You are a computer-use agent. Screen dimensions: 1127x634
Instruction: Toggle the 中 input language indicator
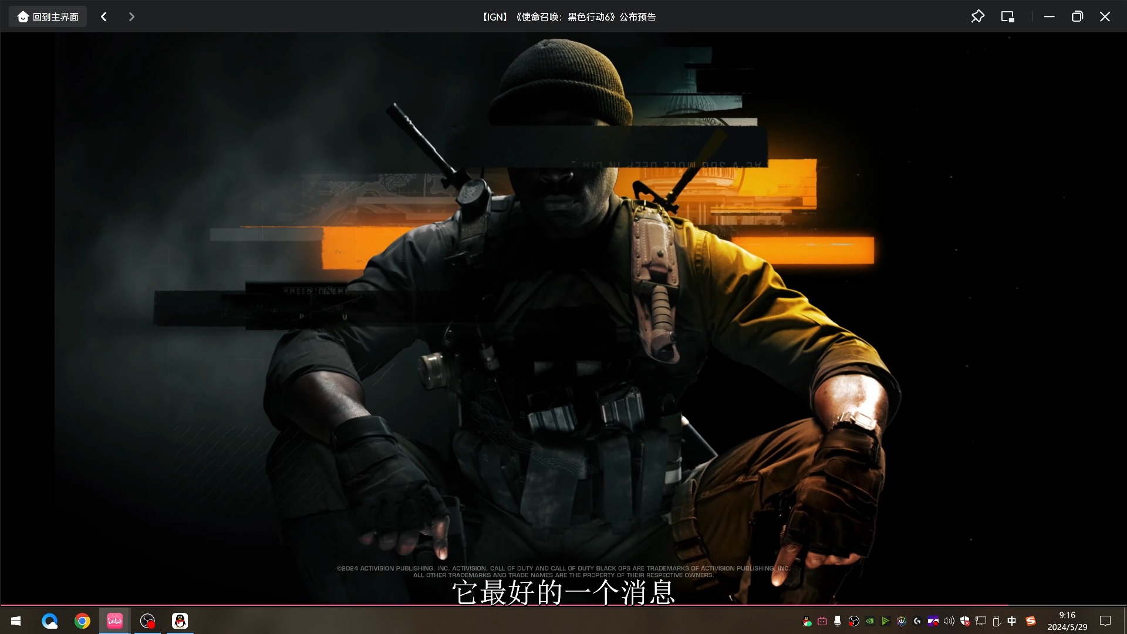(x=1012, y=621)
